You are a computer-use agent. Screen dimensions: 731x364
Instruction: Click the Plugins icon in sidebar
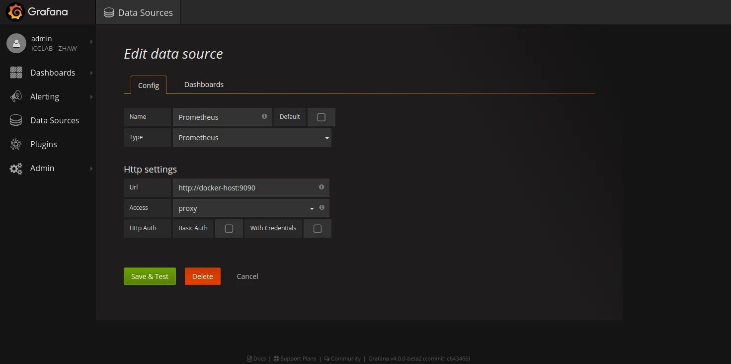click(16, 144)
